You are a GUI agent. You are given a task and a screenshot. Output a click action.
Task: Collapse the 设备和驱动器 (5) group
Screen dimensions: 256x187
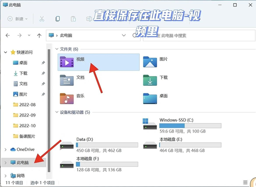[57, 112]
